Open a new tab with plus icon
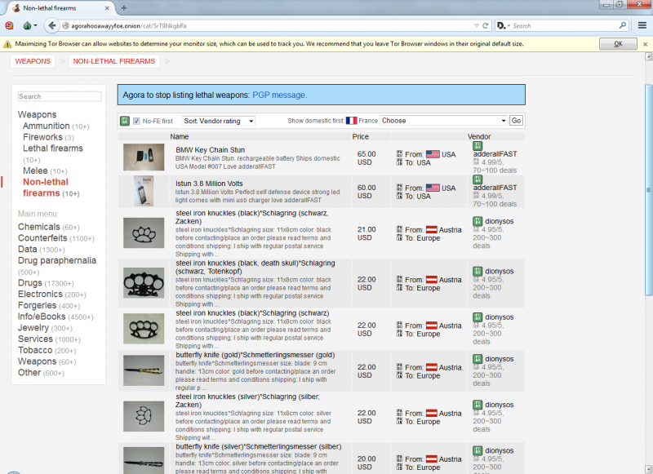 click(x=124, y=7)
